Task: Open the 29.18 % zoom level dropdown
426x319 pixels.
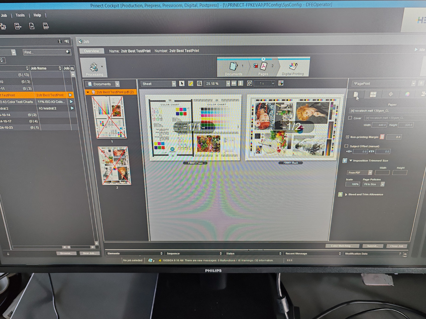Action: (217, 83)
